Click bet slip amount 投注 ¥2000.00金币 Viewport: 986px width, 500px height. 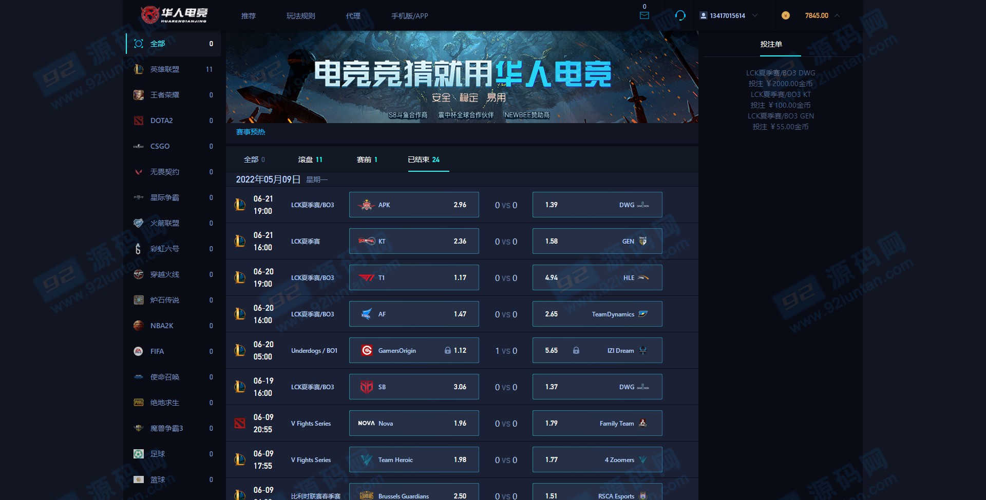tap(781, 84)
